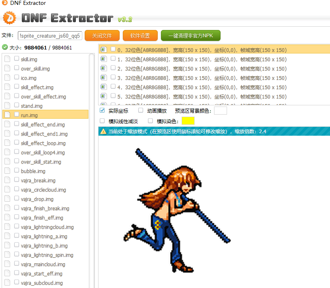Click the image icon of frame 0

(103, 49)
